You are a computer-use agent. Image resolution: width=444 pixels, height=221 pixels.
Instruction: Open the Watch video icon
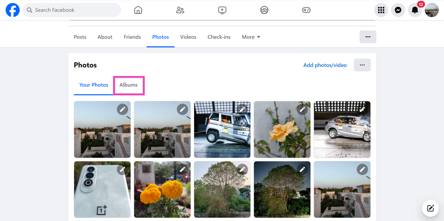222,10
